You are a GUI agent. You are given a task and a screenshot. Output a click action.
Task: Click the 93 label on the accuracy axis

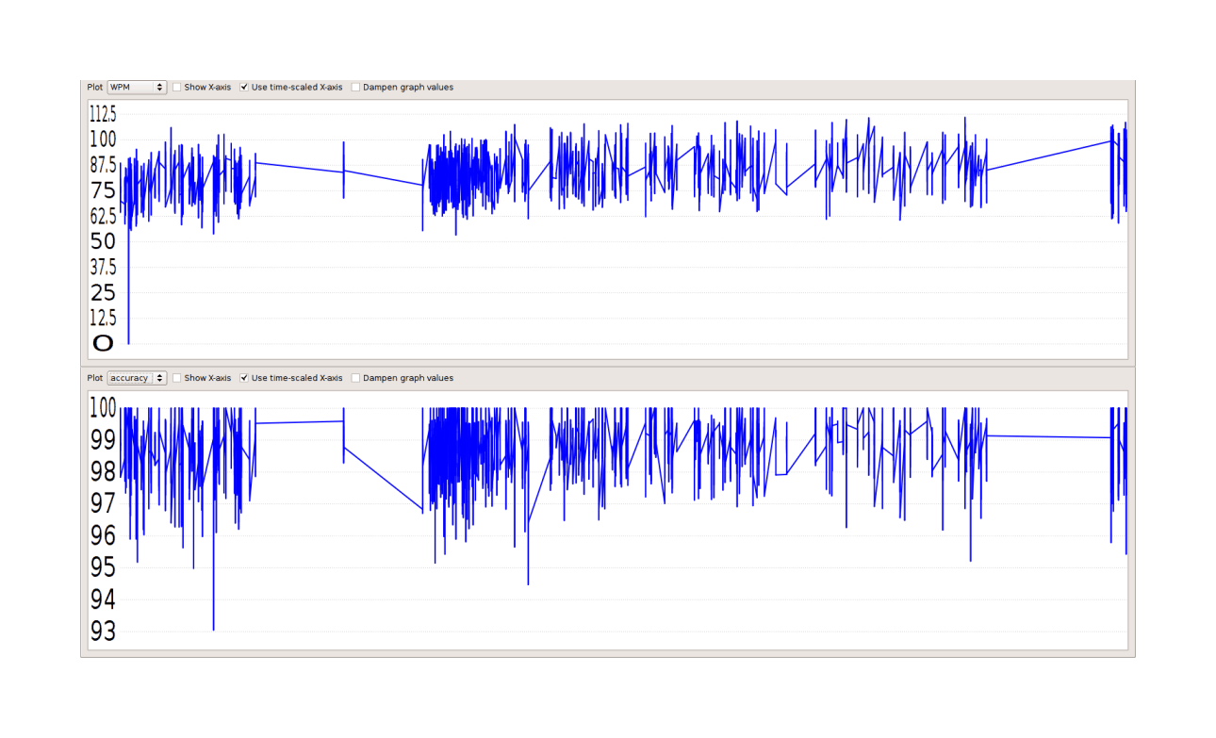pyautogui.click(x=103, y=631)
